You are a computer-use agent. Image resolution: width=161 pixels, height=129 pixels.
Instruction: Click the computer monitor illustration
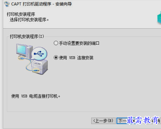click(21, 50)
